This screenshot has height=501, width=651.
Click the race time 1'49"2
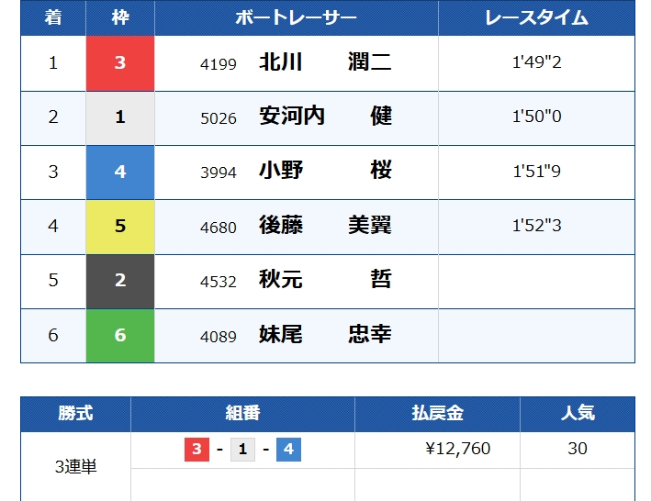pyautogui.click(x=536, y=63)
